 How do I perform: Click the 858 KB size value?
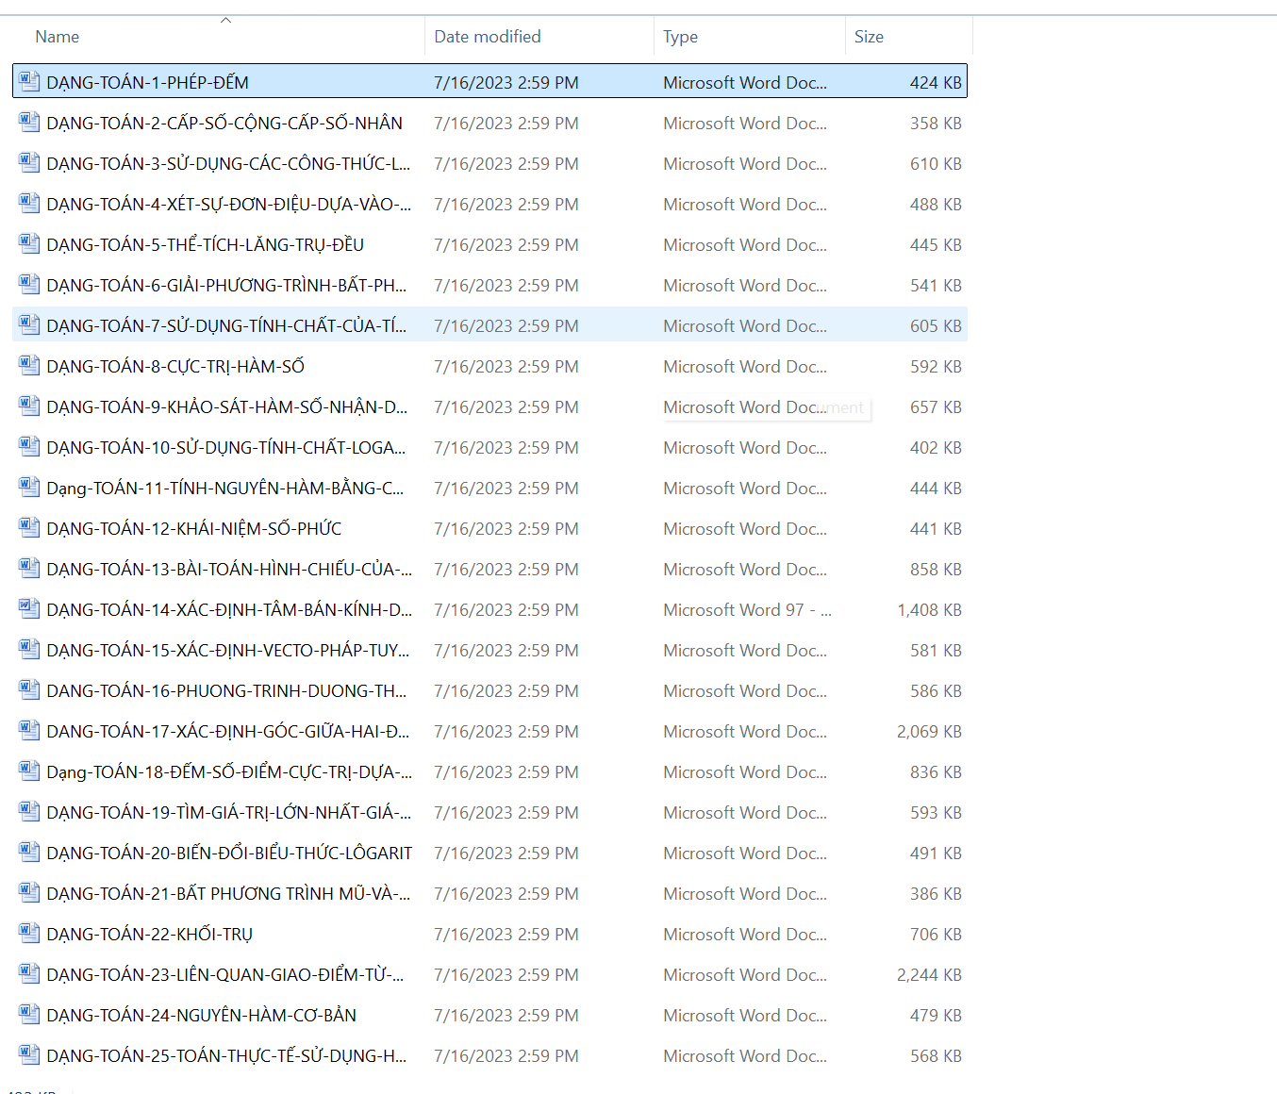coord(936,569)
